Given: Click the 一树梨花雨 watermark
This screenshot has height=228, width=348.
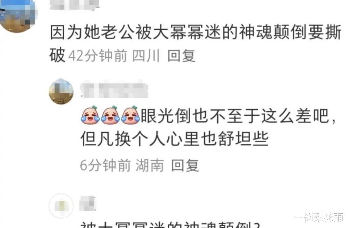Looking at the screenshot, I should tap(319, 217).
